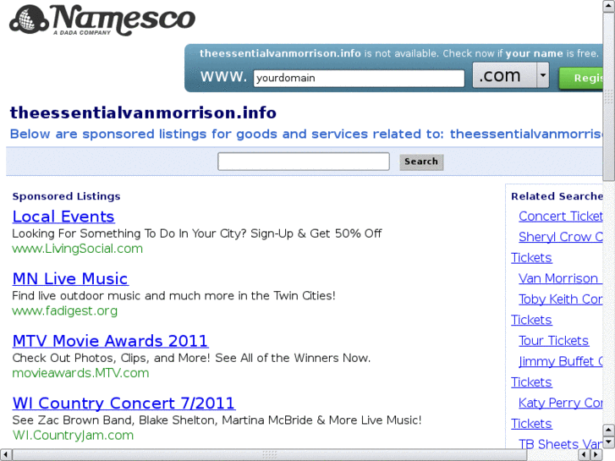Open the MTV Movie Awards 2011 link

(110, 341)
